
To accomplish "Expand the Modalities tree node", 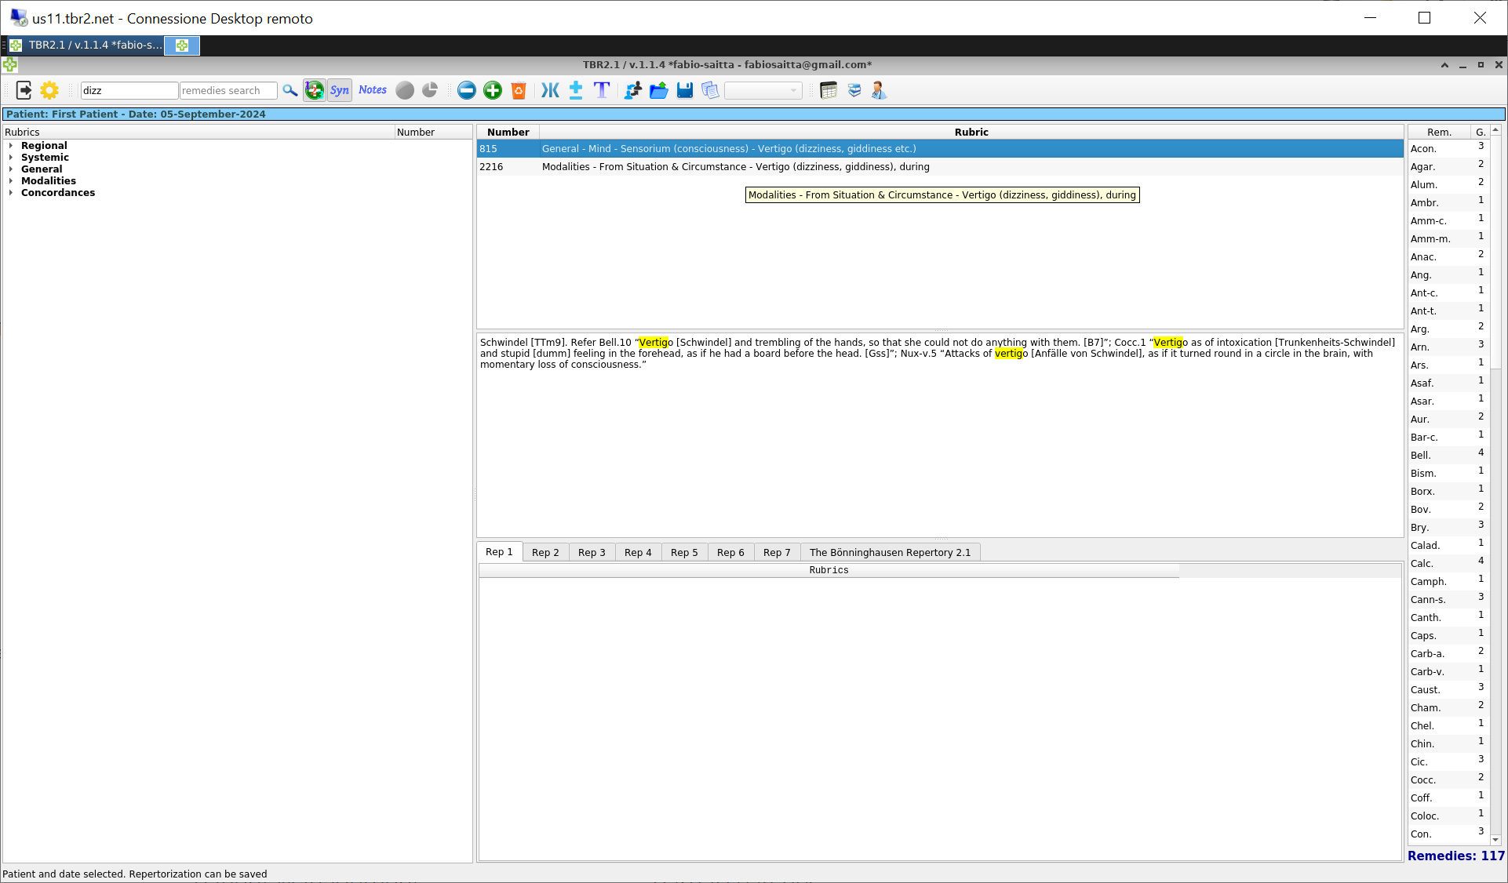I will (x=11, y=181).
